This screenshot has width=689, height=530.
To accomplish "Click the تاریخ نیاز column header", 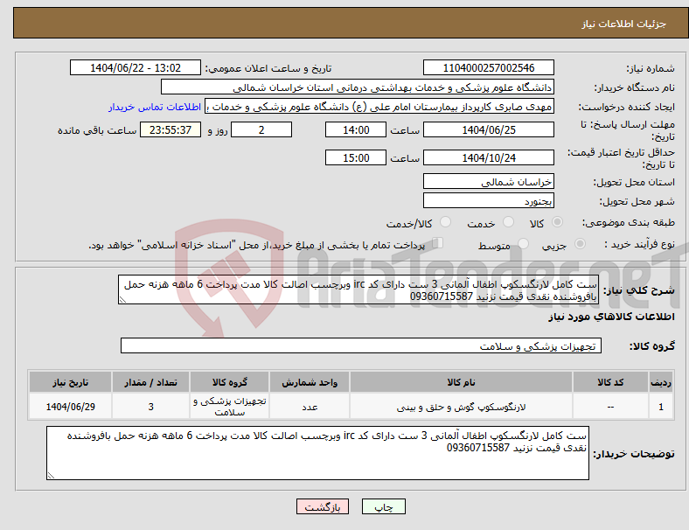I will [70, 382].
